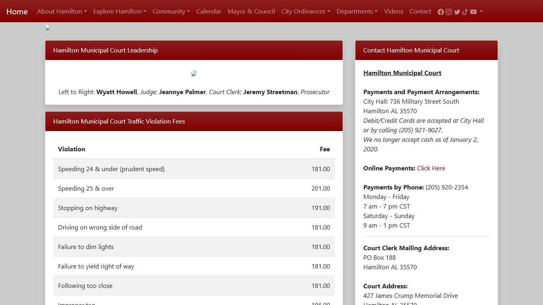543x305 pixels.
Task: Open the TikTok icon in navbar
Action: coord(465,12)
